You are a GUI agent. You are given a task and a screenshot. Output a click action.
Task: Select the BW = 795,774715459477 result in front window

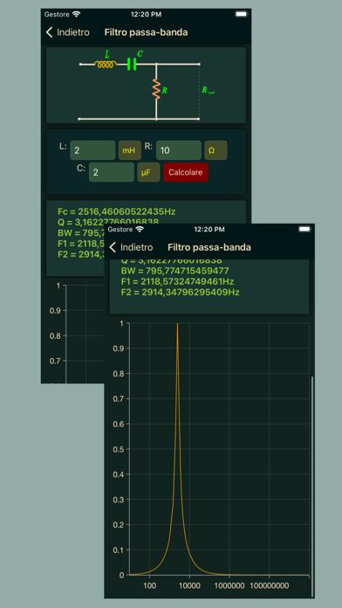click(x=175, y=271)
